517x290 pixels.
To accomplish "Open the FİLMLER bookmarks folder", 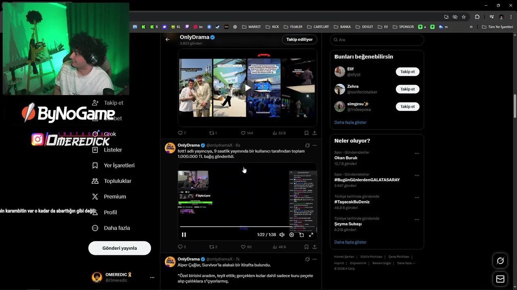I will pos(293,27).
